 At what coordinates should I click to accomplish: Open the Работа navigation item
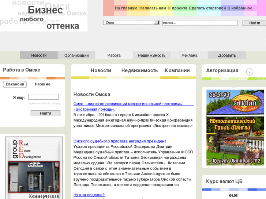(x=114, y=55)
